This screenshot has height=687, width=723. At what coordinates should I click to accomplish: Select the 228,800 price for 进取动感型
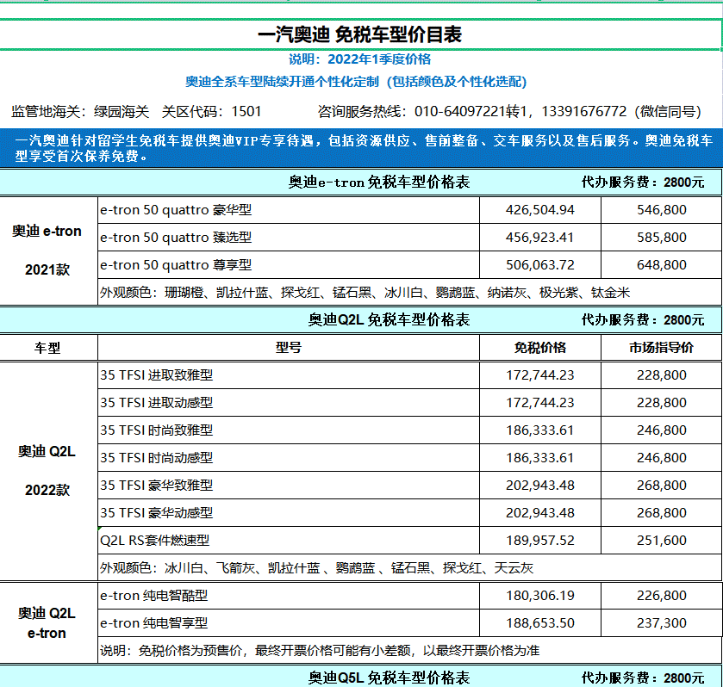pos(662,403)
